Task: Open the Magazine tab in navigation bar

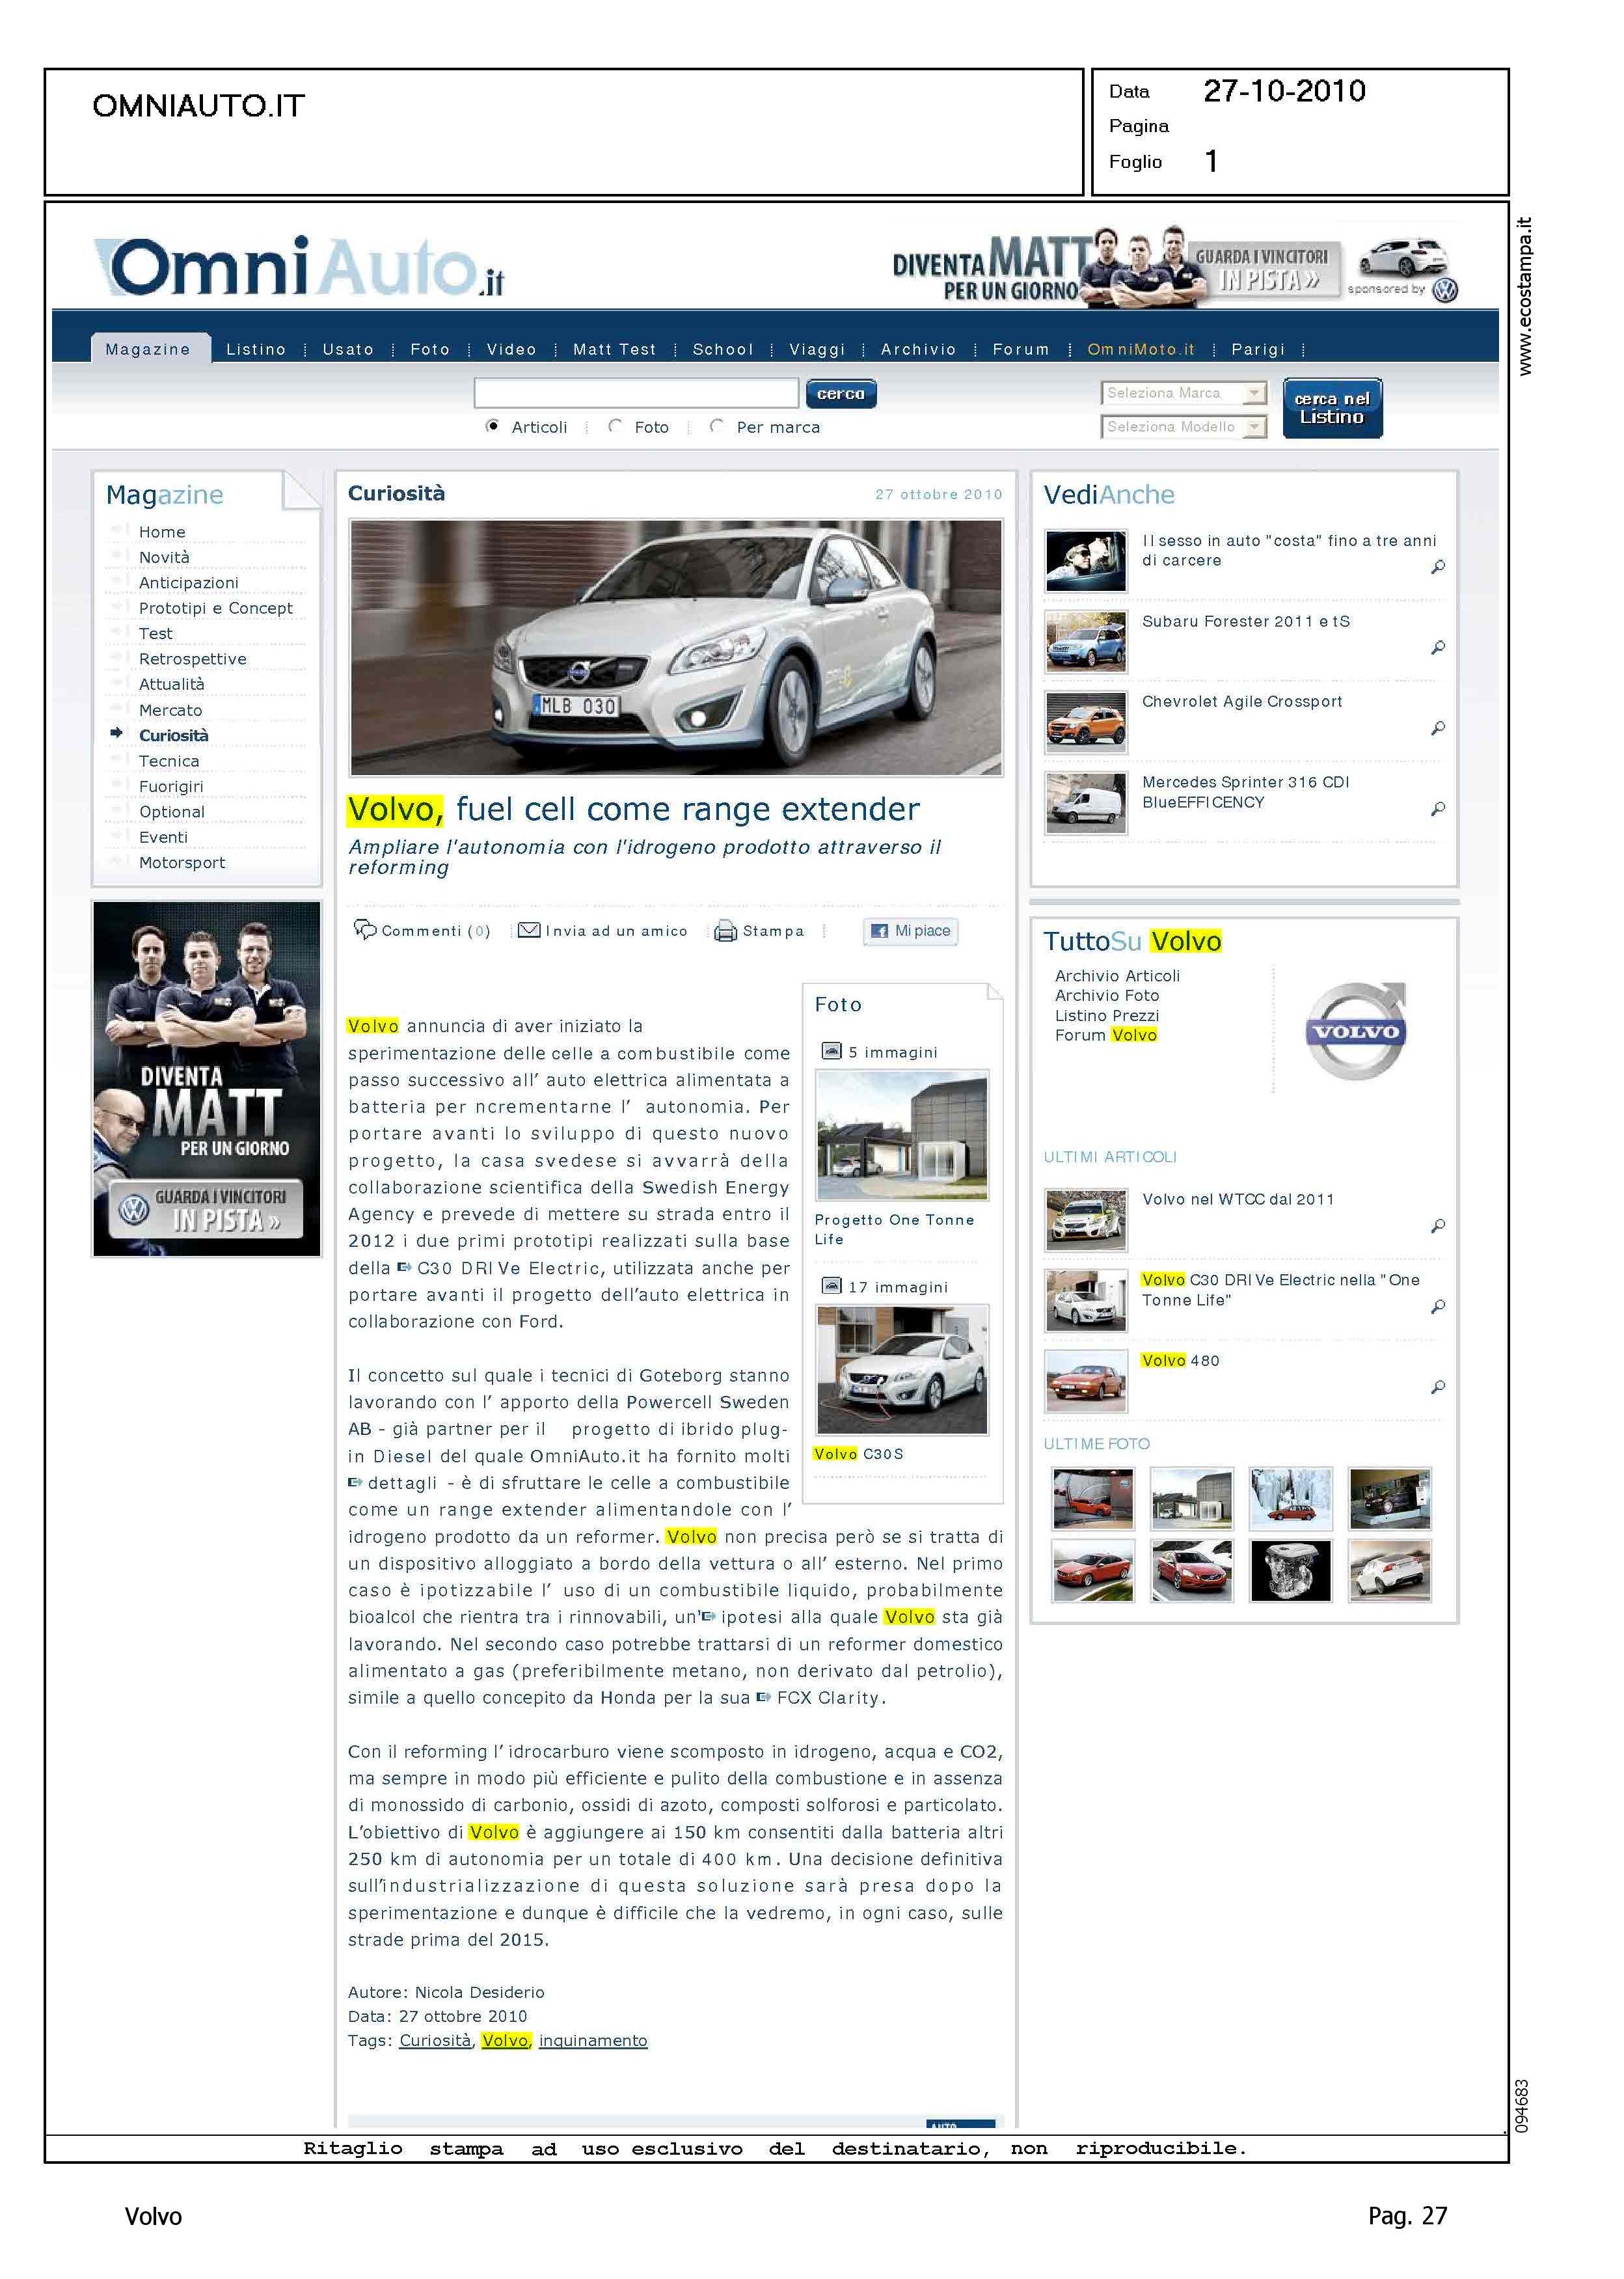Action: click(x=148, y=349)
